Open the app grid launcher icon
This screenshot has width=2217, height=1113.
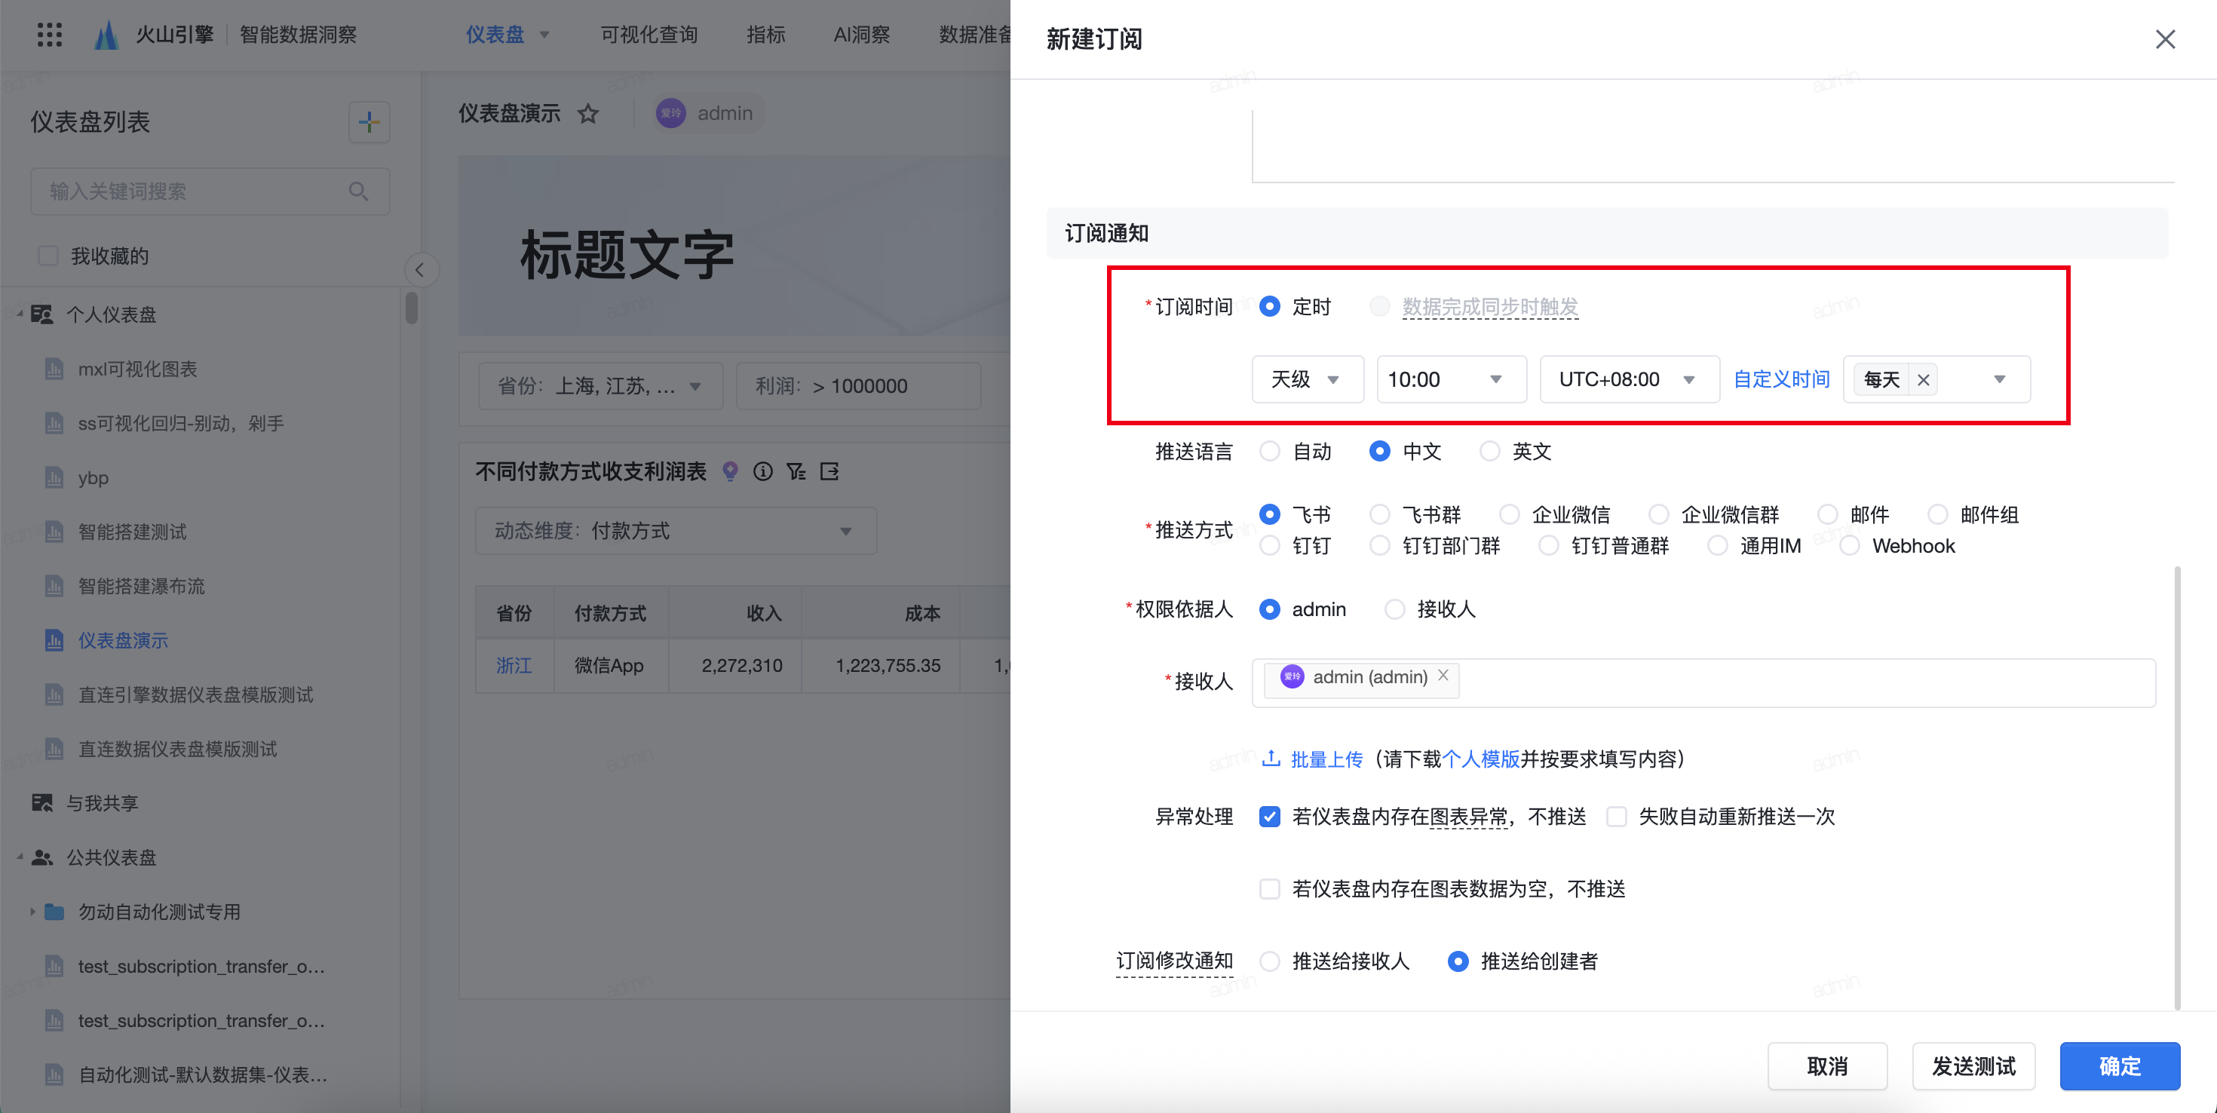click(x=49, y=35)
